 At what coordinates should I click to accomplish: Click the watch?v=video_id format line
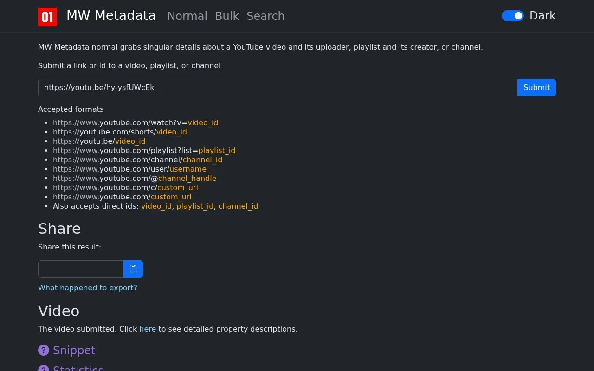(136, 122)
